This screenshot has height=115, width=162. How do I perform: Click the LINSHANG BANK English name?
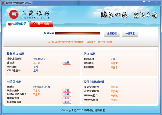(x=35, y=18)
